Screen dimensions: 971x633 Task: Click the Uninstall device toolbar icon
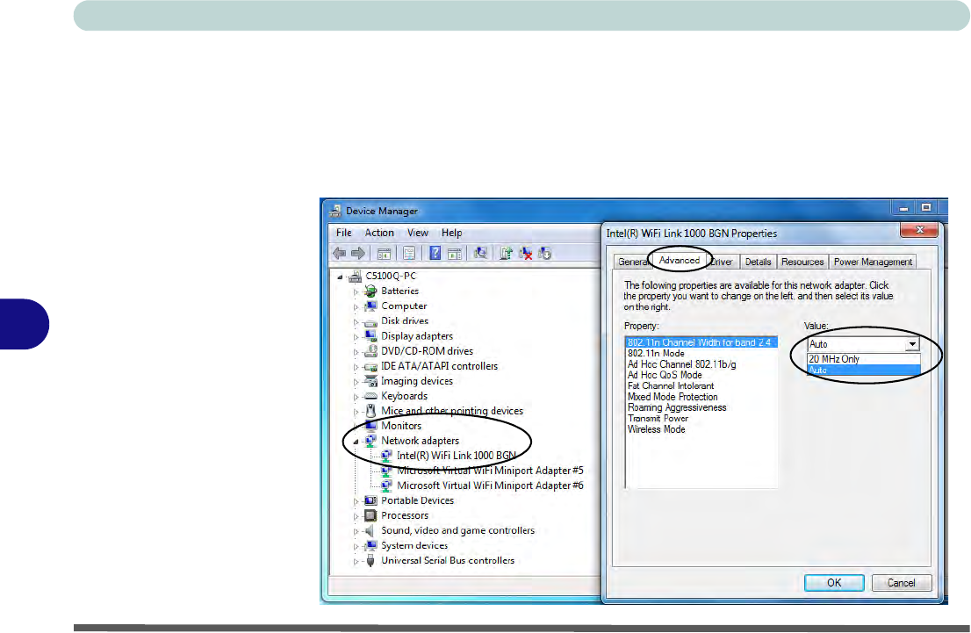coord(526,254)
